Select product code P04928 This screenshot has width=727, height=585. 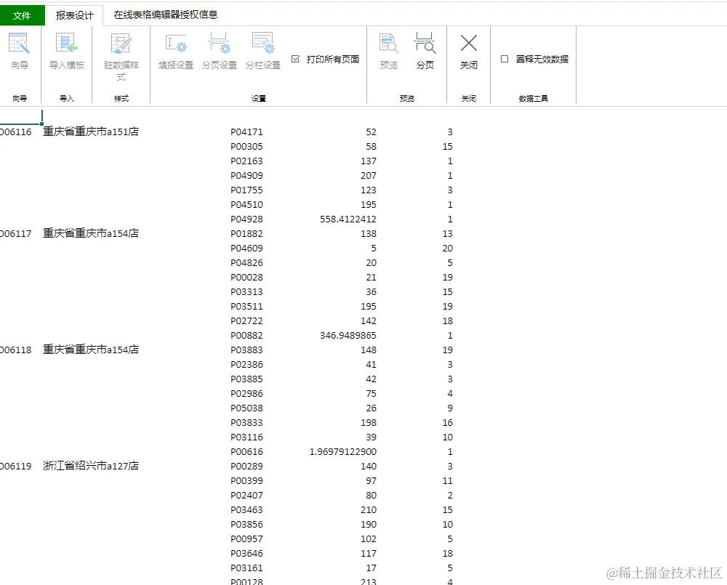click(x=246, y=219)
